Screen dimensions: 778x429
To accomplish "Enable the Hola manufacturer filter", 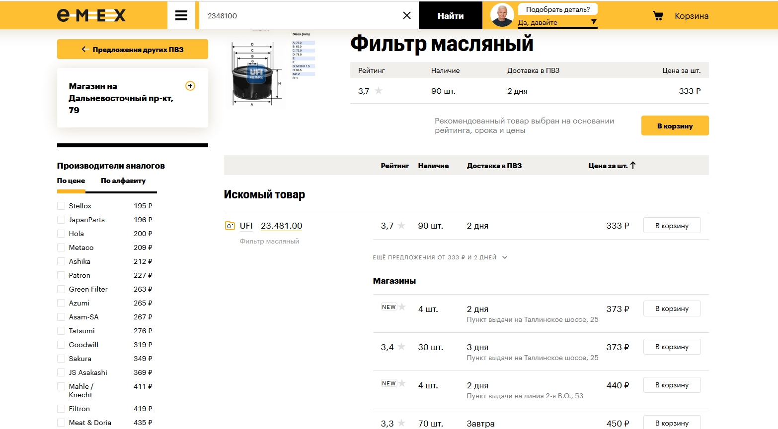I will (61, 234).
